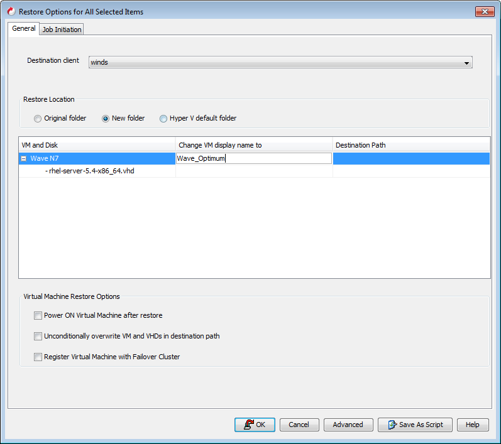The height and width of the screenshot is (444, 501).
Task: Click the Save As Script icon
Action: [x=392, y=425]
